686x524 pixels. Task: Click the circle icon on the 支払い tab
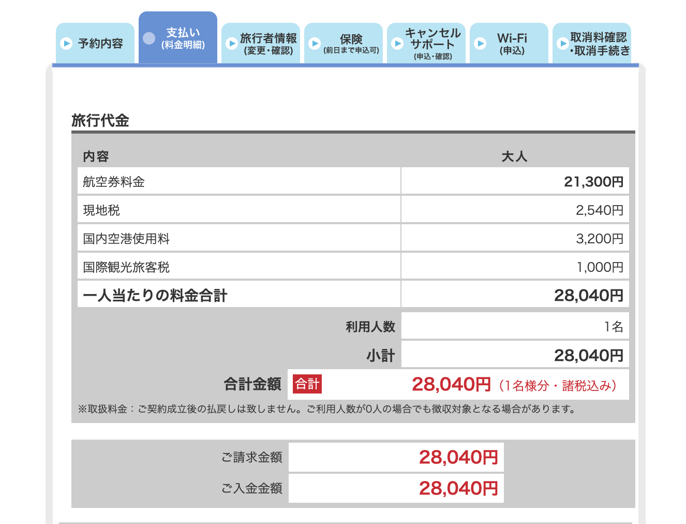(148, 38)
